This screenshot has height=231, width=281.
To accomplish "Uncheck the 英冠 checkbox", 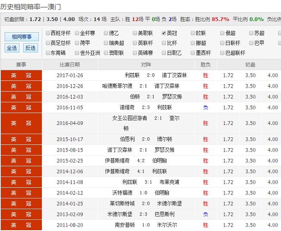I will (x=164, y=33).
